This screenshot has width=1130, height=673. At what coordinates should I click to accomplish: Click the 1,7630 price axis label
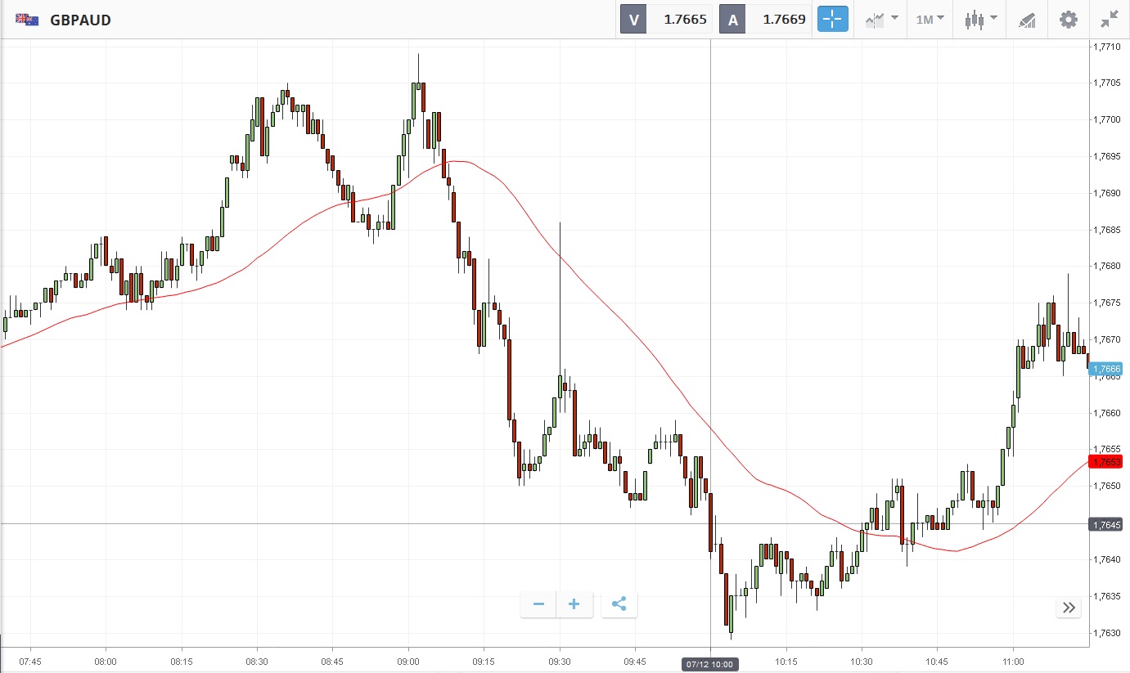1107,633
